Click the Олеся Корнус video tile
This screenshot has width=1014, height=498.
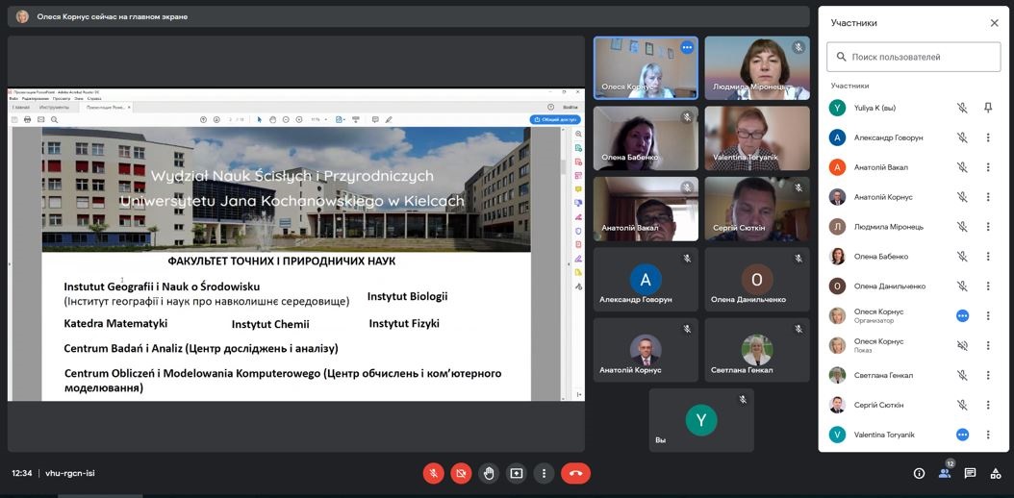[x=646, y=68]
